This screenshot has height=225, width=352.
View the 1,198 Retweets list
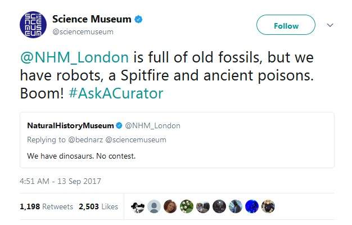[47, 206]
